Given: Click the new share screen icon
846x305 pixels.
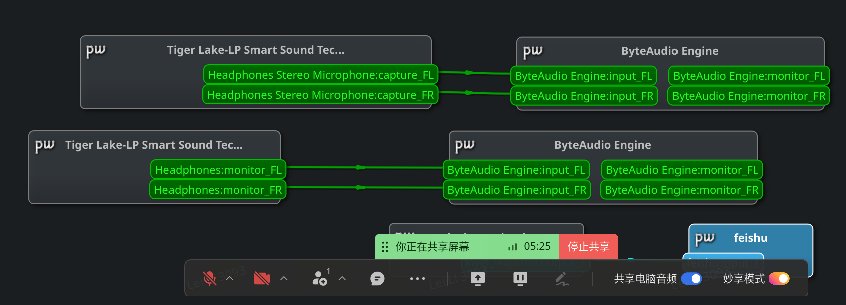Looking at the screenshot, I should pyautogui.click(x=477, y=278).
